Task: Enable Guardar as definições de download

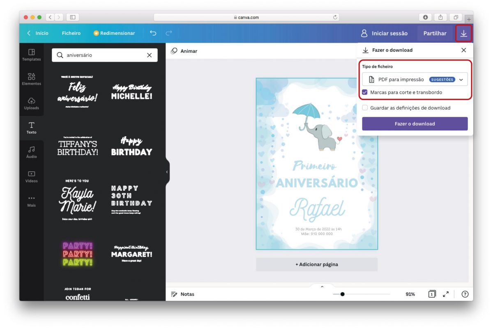Action: (x=365, y=107)
